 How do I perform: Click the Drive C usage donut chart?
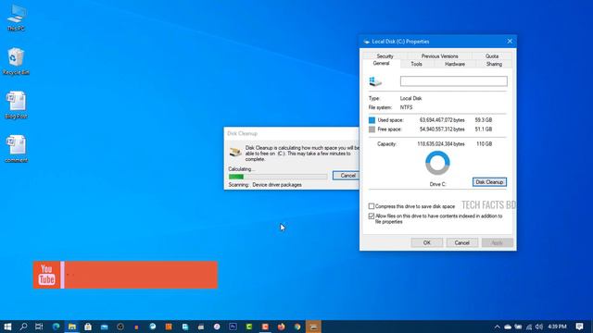pos(437,163)
